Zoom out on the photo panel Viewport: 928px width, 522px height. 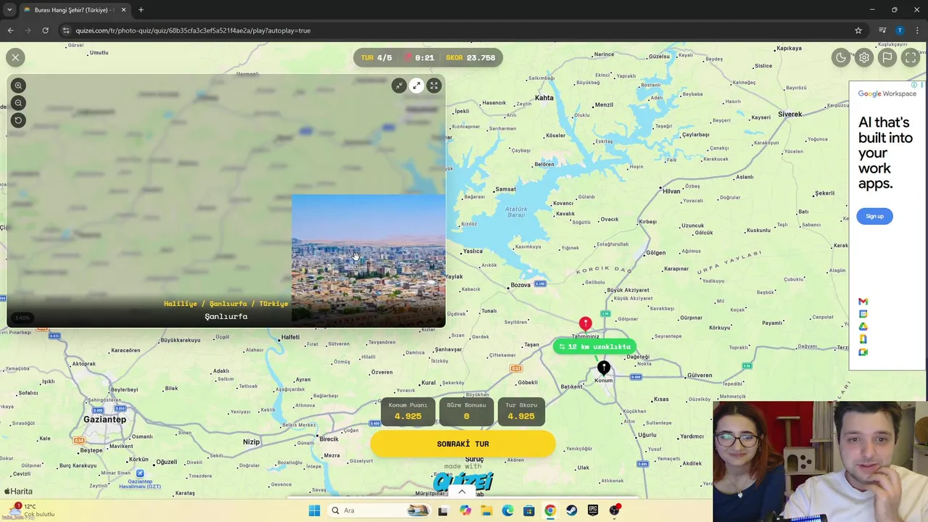pos(18,103)
